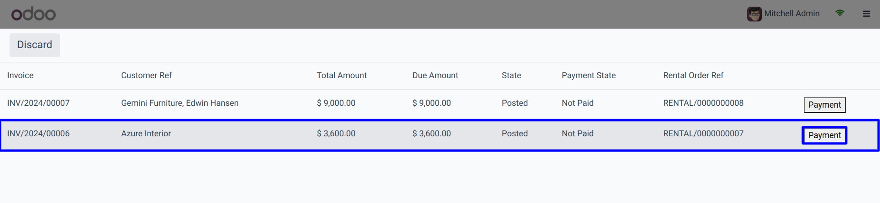Viewport: 880px width, 203px height.
Task: Select invoice INV/2024/00006 cell
Action: (x=39, y=133)
